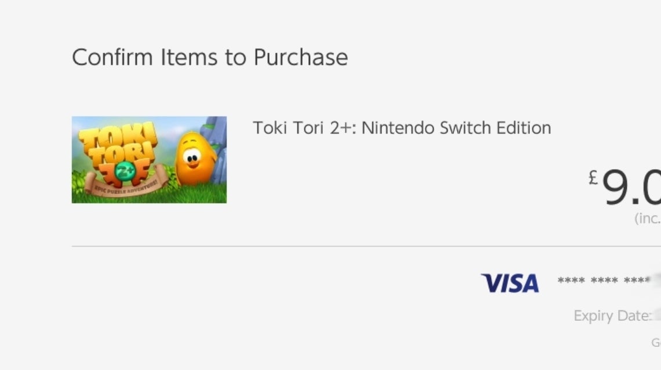The height and width of the screenshot is (370, 661).
Task: Click the VISA card logo
Action: (510, 283)
